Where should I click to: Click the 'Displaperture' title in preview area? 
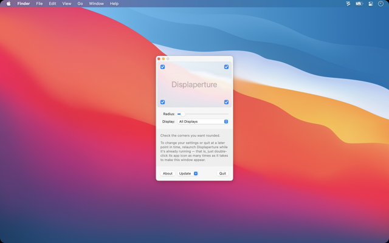tap(194, 84)
